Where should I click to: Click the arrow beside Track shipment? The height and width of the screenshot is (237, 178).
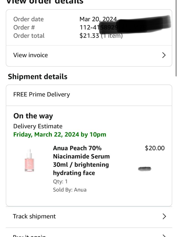(x=164, y=216)
